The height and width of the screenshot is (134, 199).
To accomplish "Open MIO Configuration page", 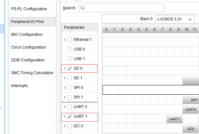I will tap(27, 35).
